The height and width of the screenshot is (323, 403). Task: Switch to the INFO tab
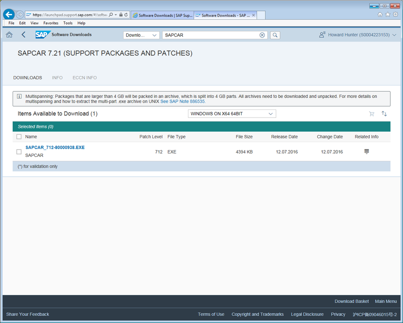57,77
